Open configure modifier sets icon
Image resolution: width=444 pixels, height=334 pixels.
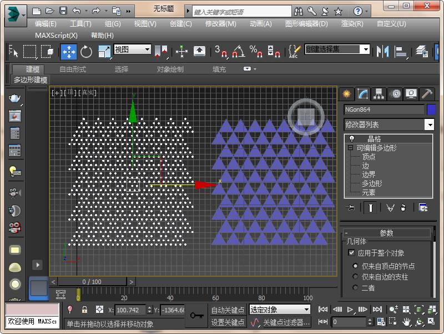point(423,208)
